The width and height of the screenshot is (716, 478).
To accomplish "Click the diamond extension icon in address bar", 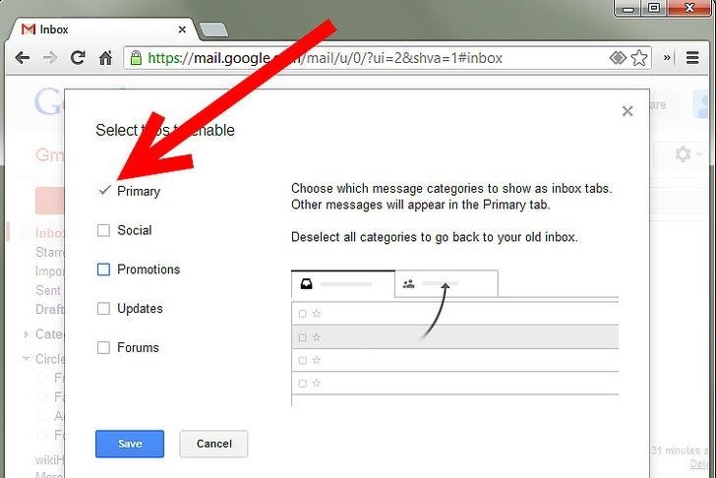I will point(618,58).
